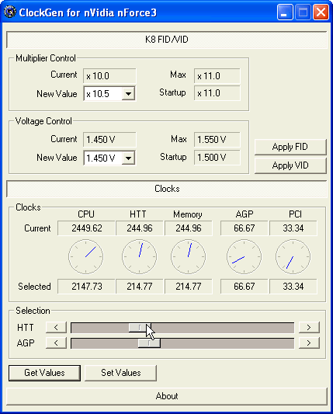Click the PCI clock gauge dial

(293, 256)
